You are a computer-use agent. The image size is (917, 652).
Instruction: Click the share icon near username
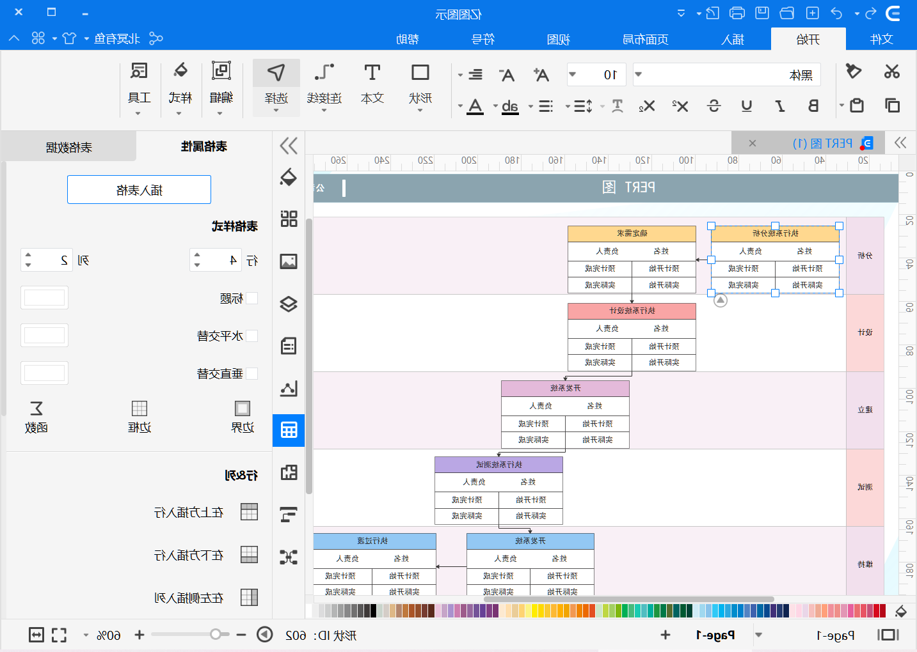156,38
